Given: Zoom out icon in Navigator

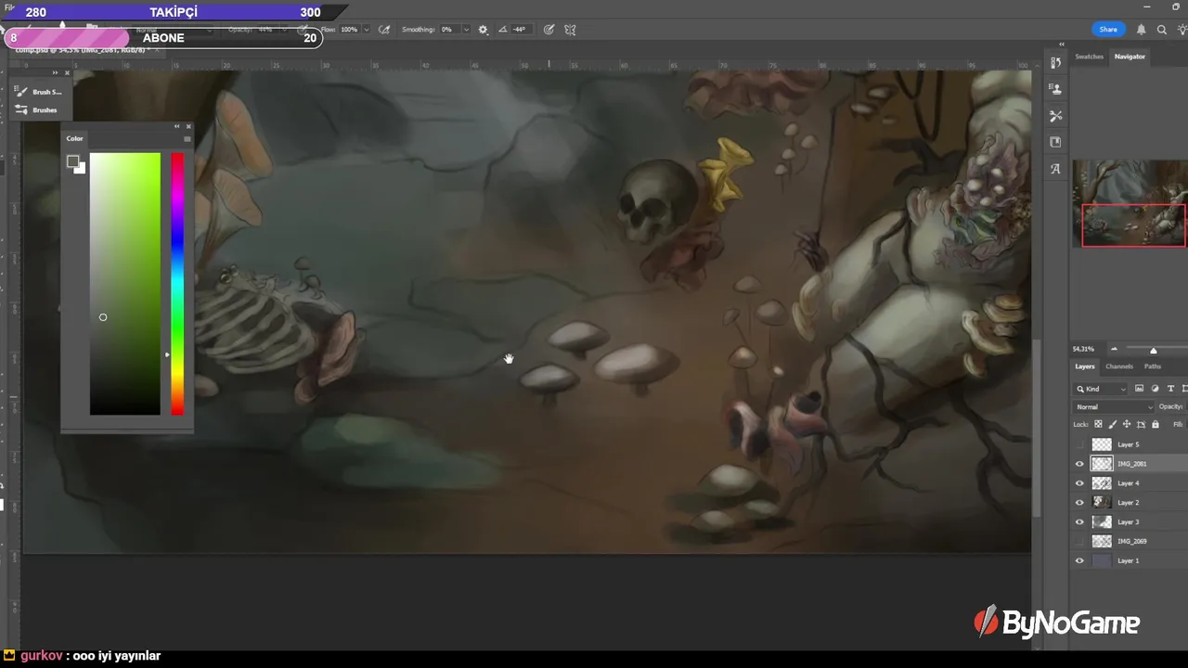Looking at the screenshot, I should tap(1114, 349).
